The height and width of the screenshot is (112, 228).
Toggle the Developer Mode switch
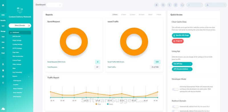175,89
